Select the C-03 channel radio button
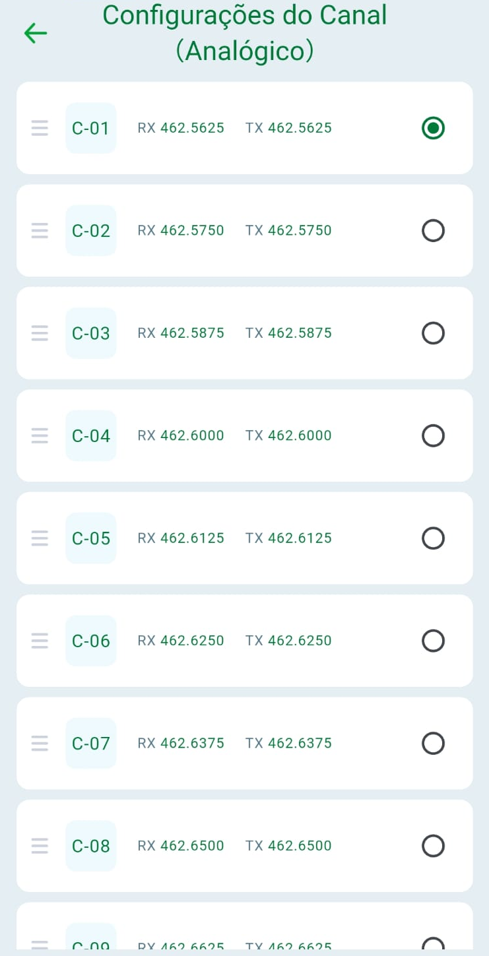 pyautogui.click(x=433, y=333)
